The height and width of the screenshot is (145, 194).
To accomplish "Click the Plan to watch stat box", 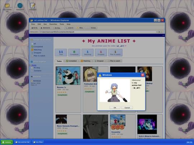I will pos(115,53).
